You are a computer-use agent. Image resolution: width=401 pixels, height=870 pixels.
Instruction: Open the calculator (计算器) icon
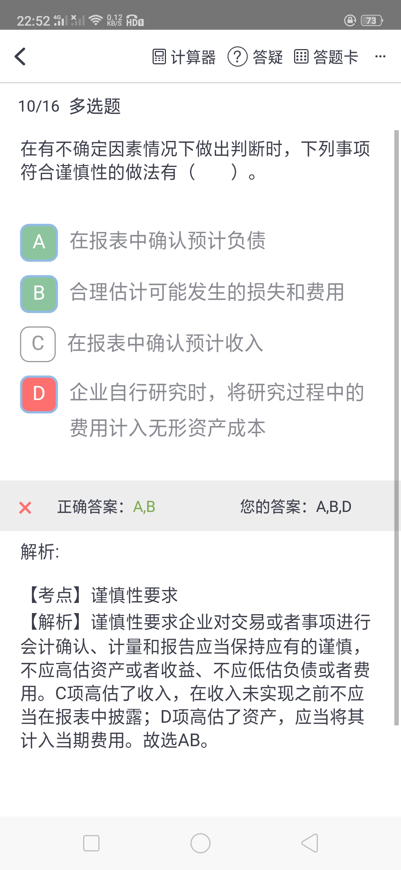point(159,57)
